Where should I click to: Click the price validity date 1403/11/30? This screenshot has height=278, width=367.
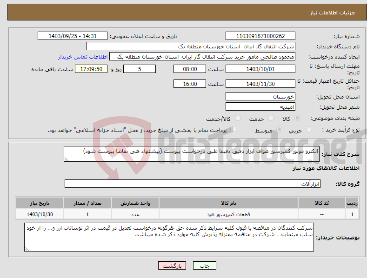pos(260,84)
